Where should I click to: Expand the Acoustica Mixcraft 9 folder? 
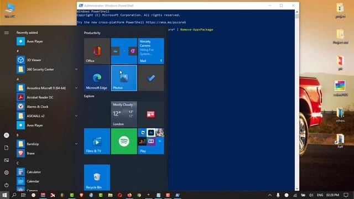[76, 88]
